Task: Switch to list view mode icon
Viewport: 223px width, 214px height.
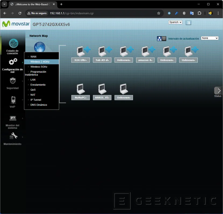Action: click(x=164, y=38)
